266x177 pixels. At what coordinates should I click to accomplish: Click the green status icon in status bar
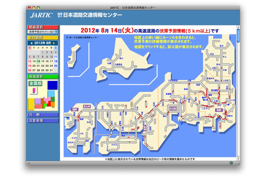231,163
